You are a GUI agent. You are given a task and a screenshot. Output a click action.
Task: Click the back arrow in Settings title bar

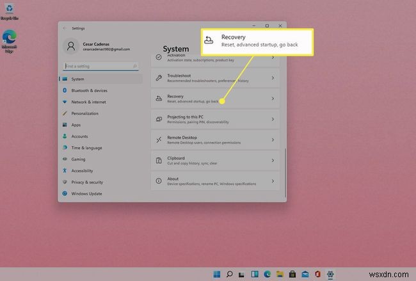coord(65,28)
